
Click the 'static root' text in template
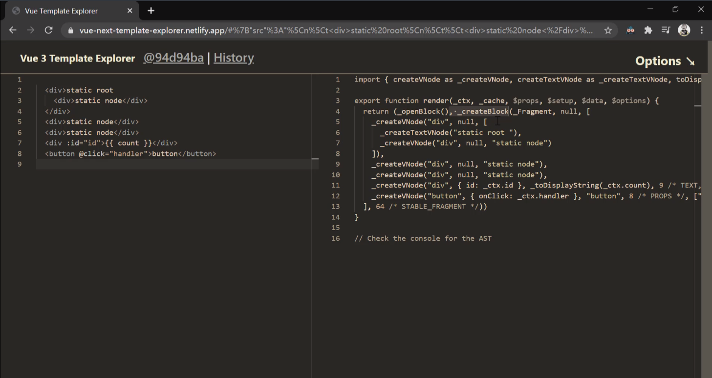click(89, 90)
